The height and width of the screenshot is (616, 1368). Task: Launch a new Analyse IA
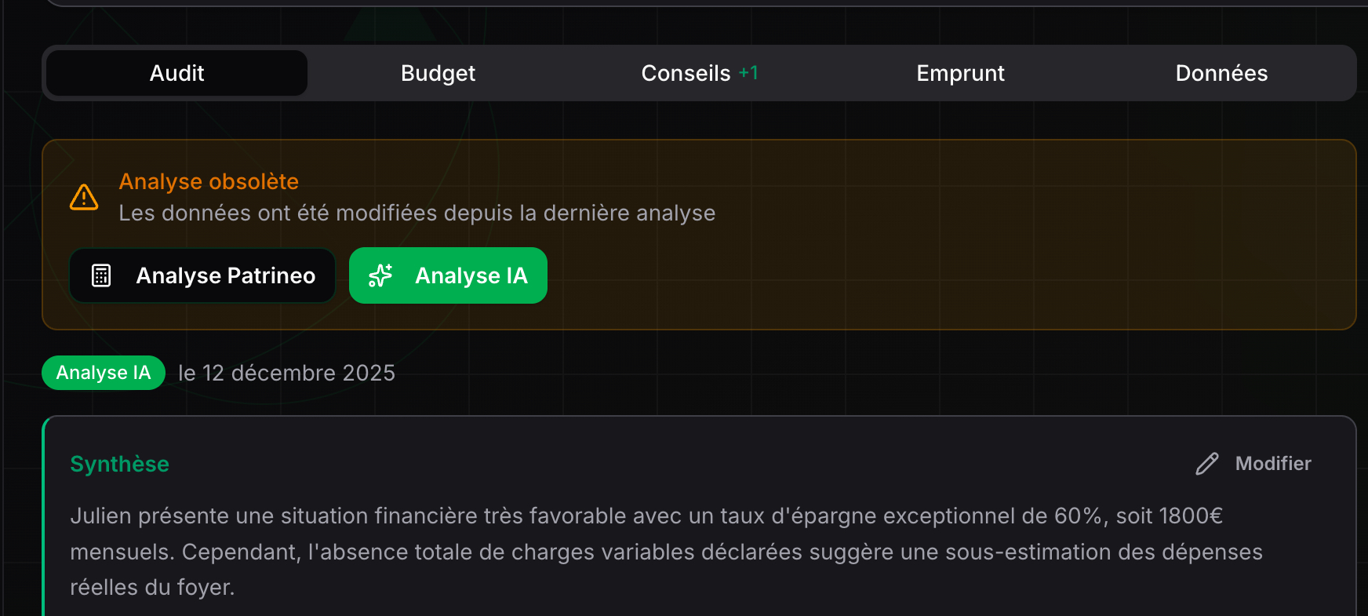(x=448, y=275)
